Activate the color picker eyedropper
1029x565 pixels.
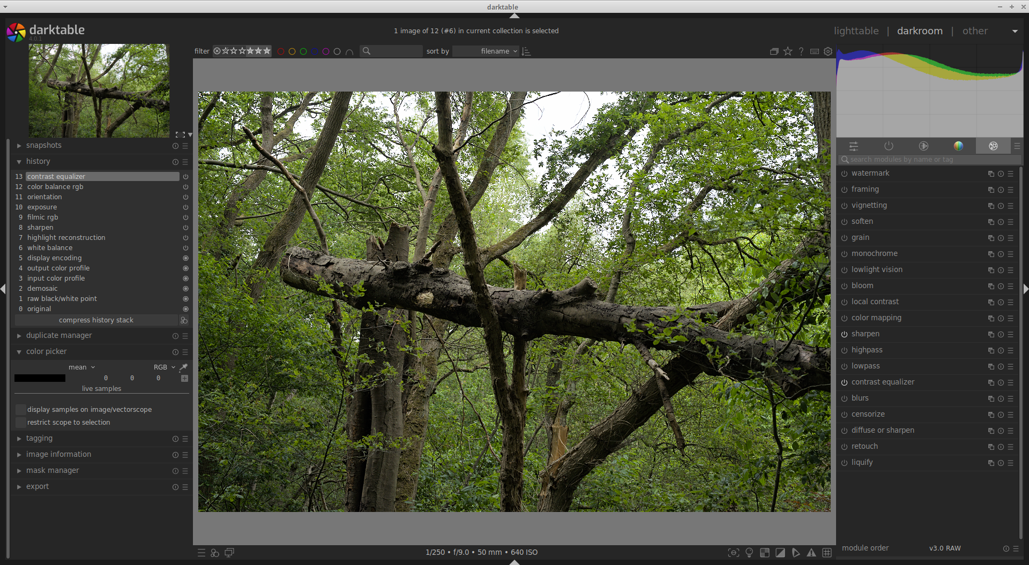click(183, 367)
